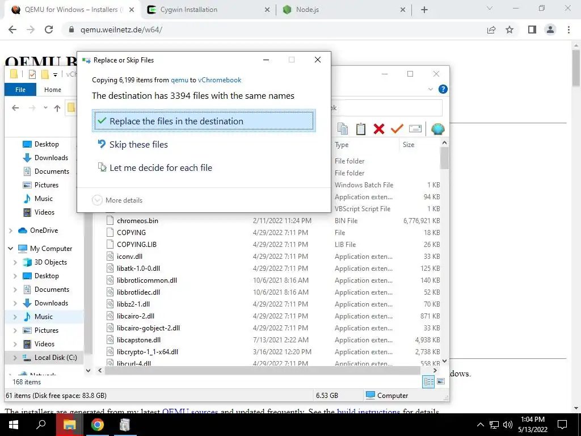Open the notification center icon
Screen dimensions: 581x436
(x=562, y=425)
